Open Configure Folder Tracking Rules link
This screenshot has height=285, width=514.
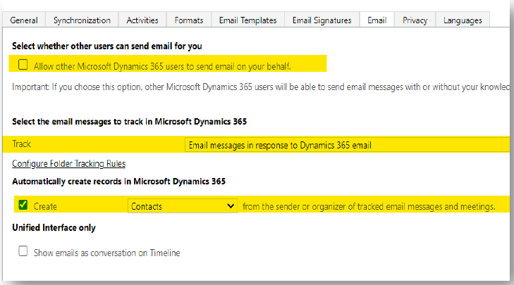[69, 163]
